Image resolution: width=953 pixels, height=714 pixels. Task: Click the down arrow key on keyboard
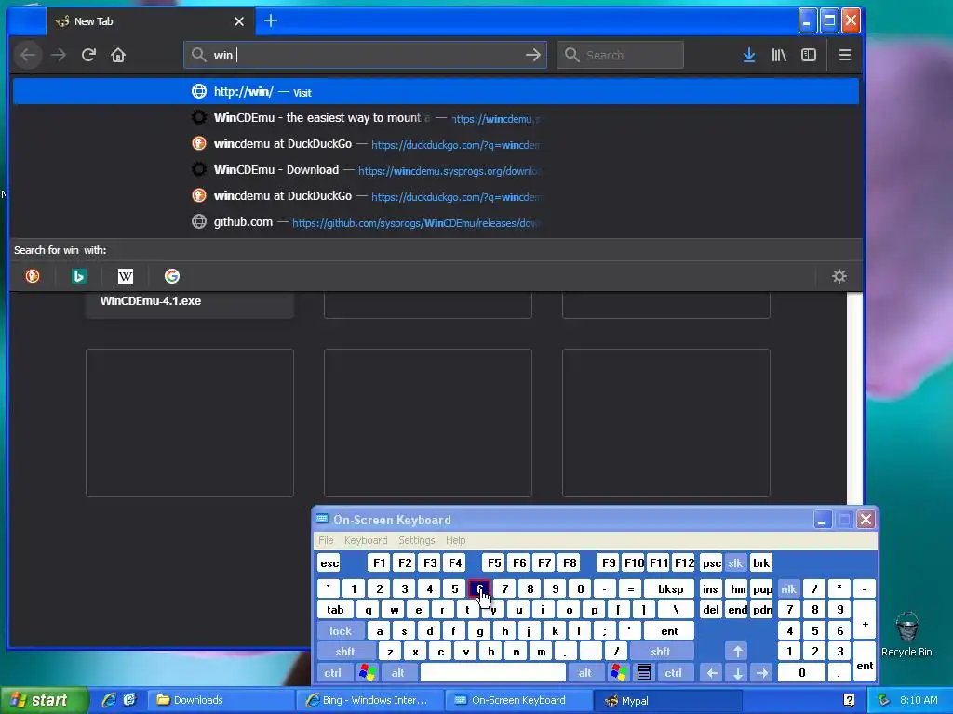pyautogui.click(x=737, y=673)
